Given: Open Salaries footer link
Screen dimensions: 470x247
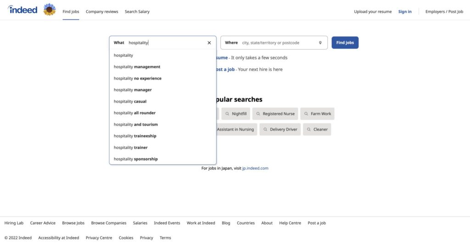Looking at the screenshot, I should pyautogui.click(x=140, y=223).
